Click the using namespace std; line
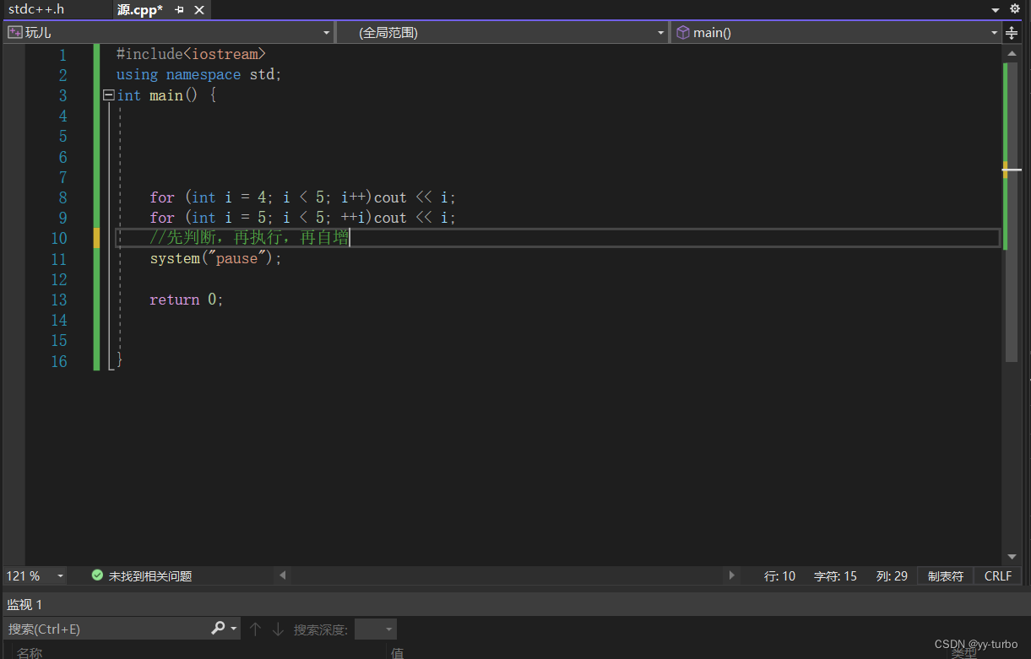 199,74
